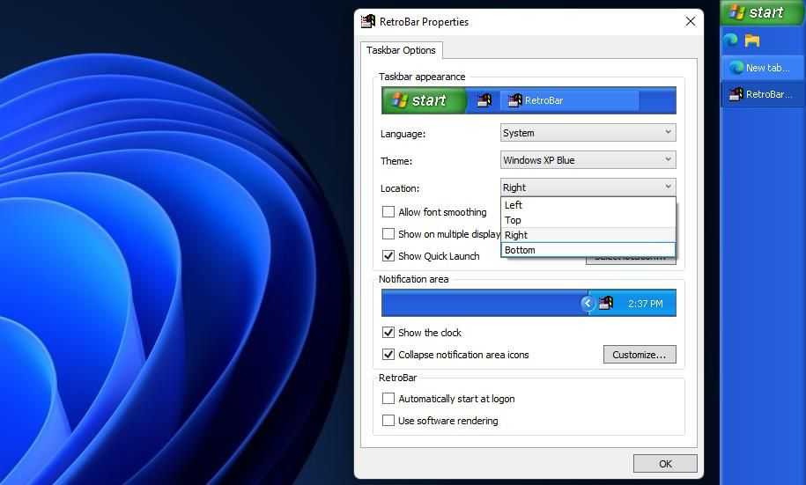Uncheck Show Quick Launch
The width and height of the screenshot is (806, 485).
(x=388, y=256)
